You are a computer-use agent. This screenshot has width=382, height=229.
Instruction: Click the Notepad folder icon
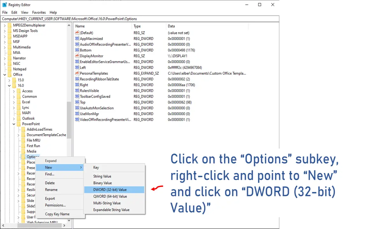(x=10, y=69)
